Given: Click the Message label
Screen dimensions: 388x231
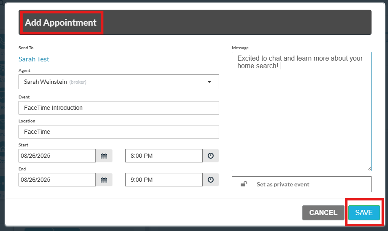Looking at the screenshot, I should coord(240,48).
